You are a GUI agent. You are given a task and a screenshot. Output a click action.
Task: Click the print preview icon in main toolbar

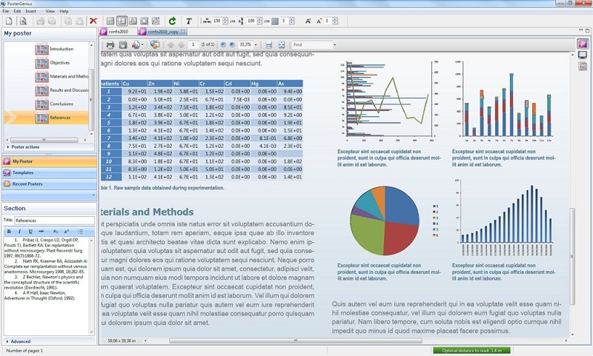point(23,21)
